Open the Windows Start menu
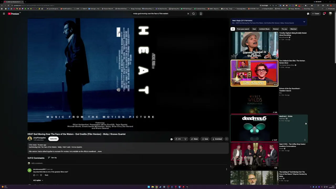The height and width of the screenshot is (189, 336). 149,187
